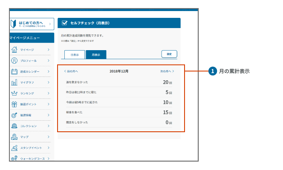
Task: Click the chevron on the マイページ row
Action: tap(48, 50)
